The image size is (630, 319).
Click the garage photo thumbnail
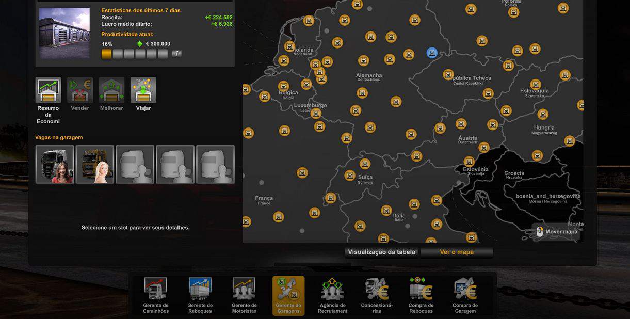click(x=64, y=33)
